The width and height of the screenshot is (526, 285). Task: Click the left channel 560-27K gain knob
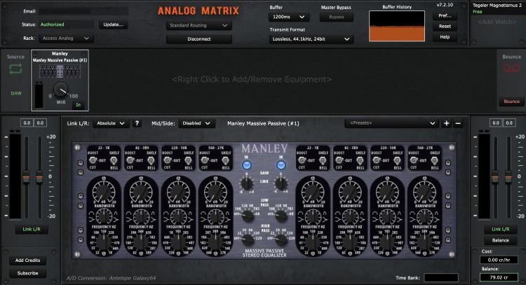pyautogui.click(x=215, y=192)
